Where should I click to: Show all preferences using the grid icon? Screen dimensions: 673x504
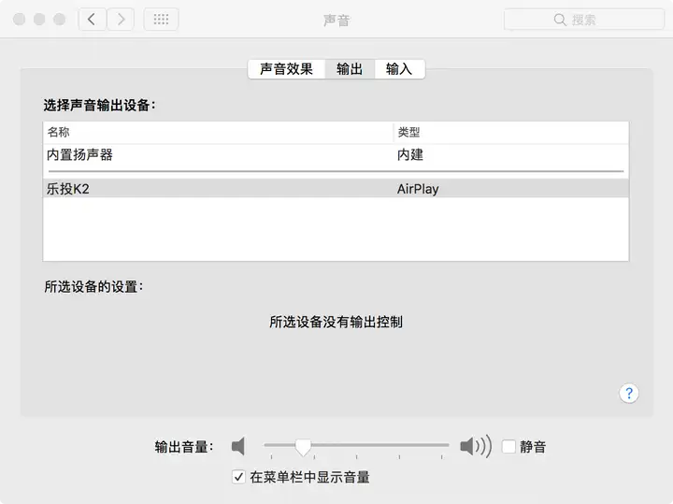point(161,20)
